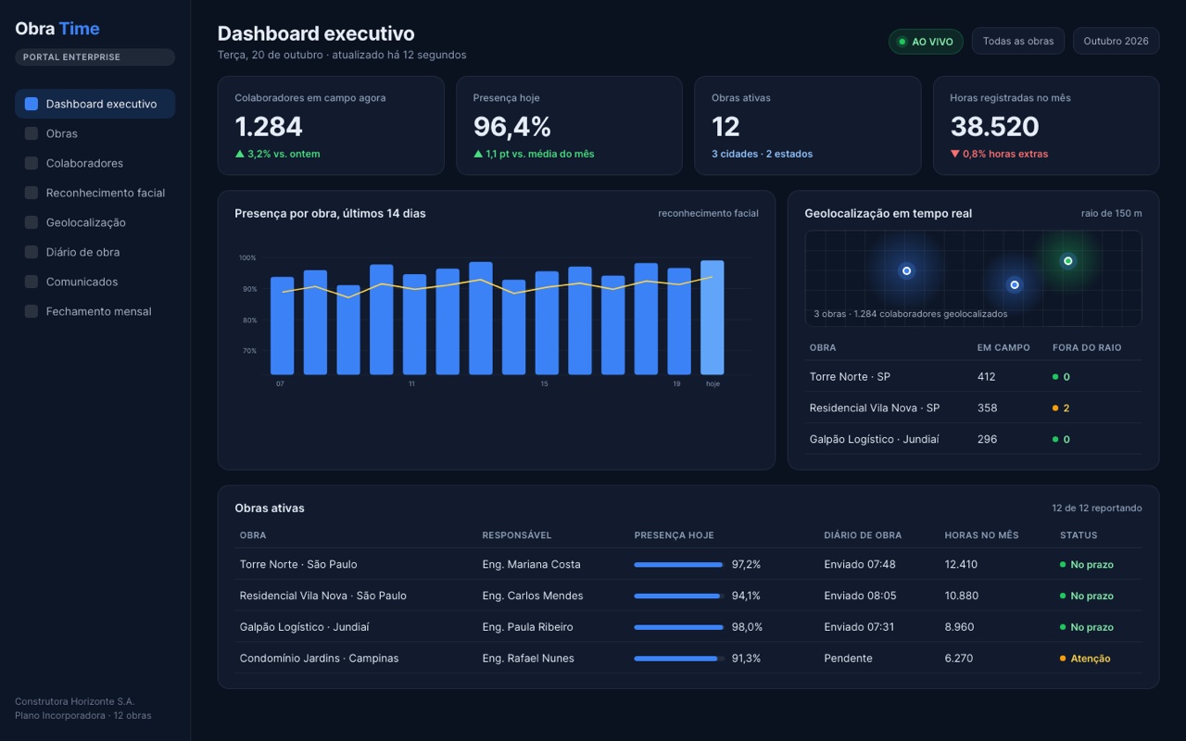
Task: Click Condomínio Jardins · Campinas row name
Action: pos(319,659)
